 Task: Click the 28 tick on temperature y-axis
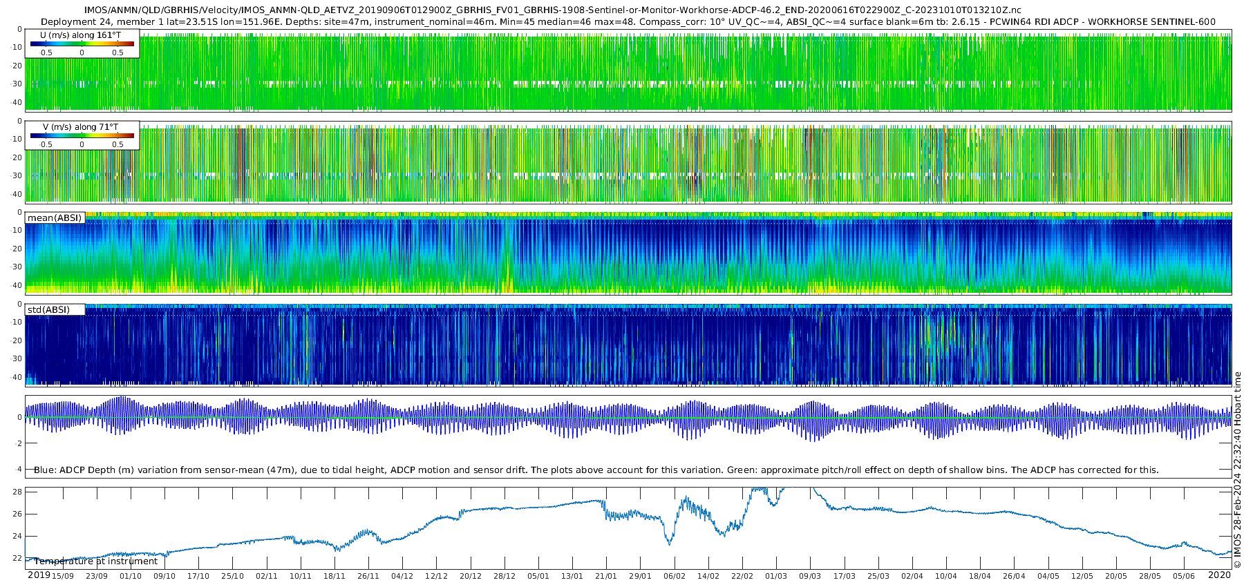click(x=17, y=492)
